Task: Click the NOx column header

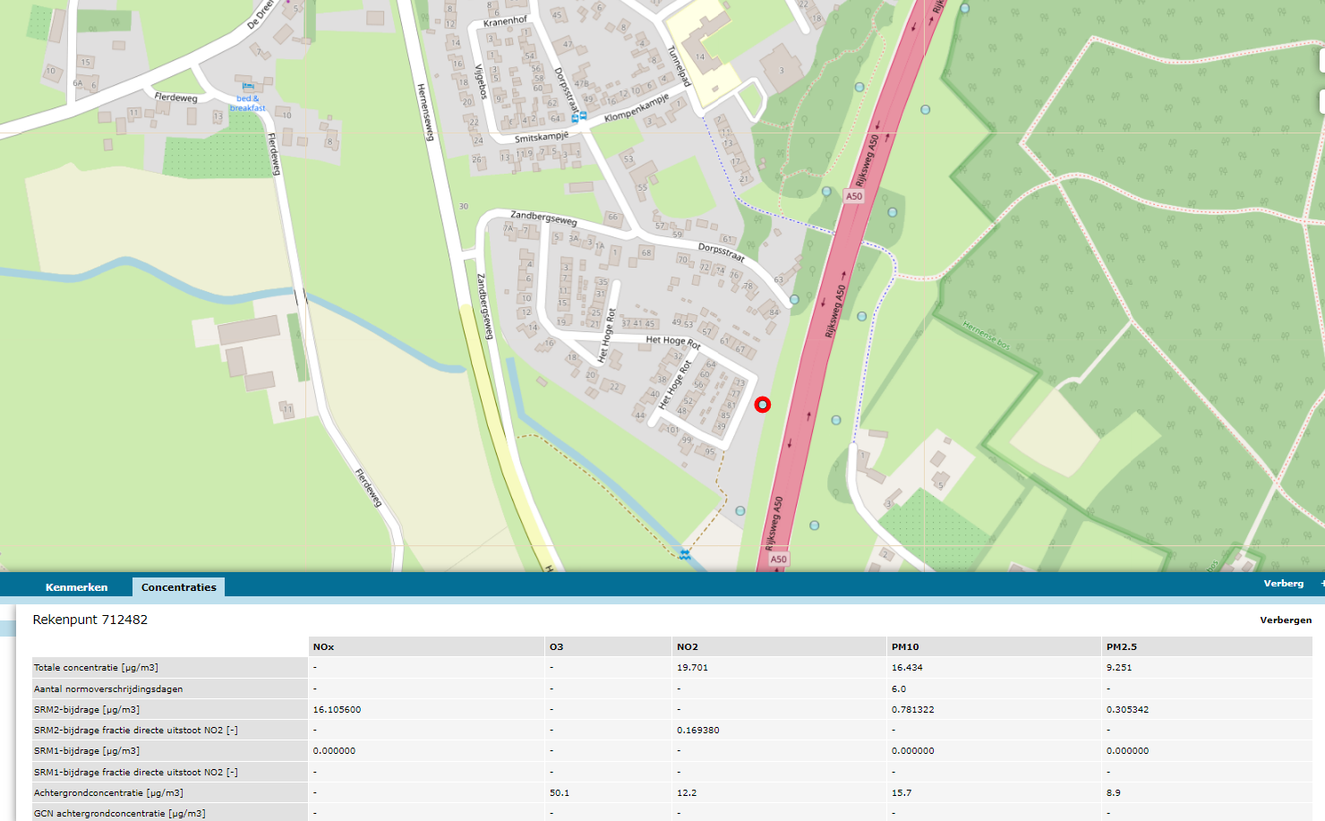Action: [x=322, y=645]
